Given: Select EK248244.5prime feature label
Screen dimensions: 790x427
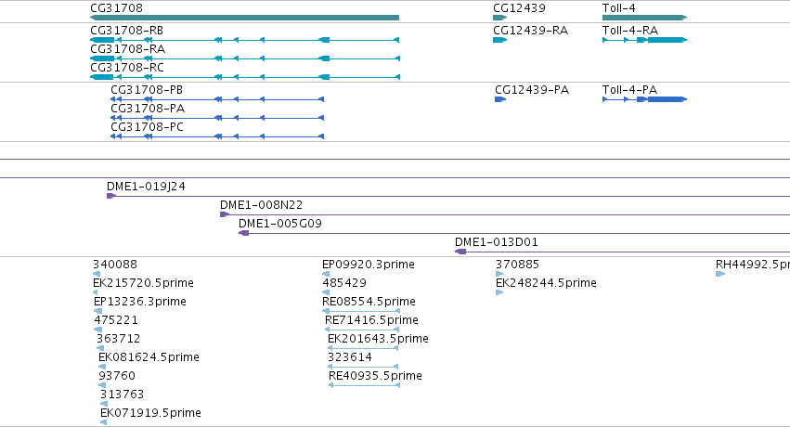Looking at the screenshot, I should click(x=546, y=283).
